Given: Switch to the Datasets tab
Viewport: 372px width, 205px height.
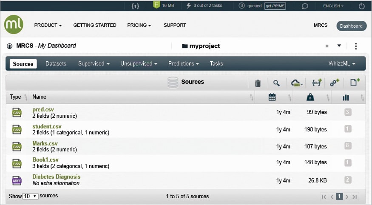Looking at the screenshot, I should (56, 64).
